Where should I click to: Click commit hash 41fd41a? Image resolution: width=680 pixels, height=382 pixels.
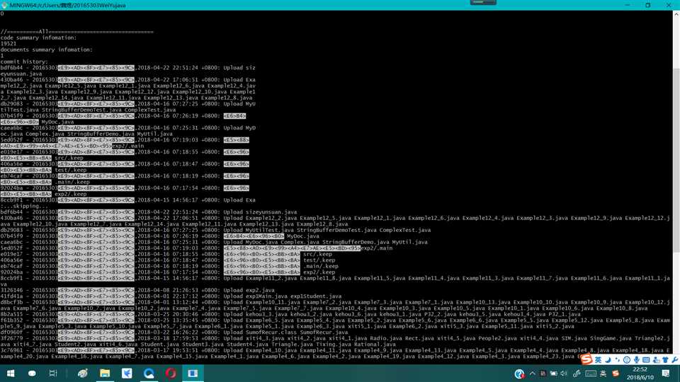point(11,296)
